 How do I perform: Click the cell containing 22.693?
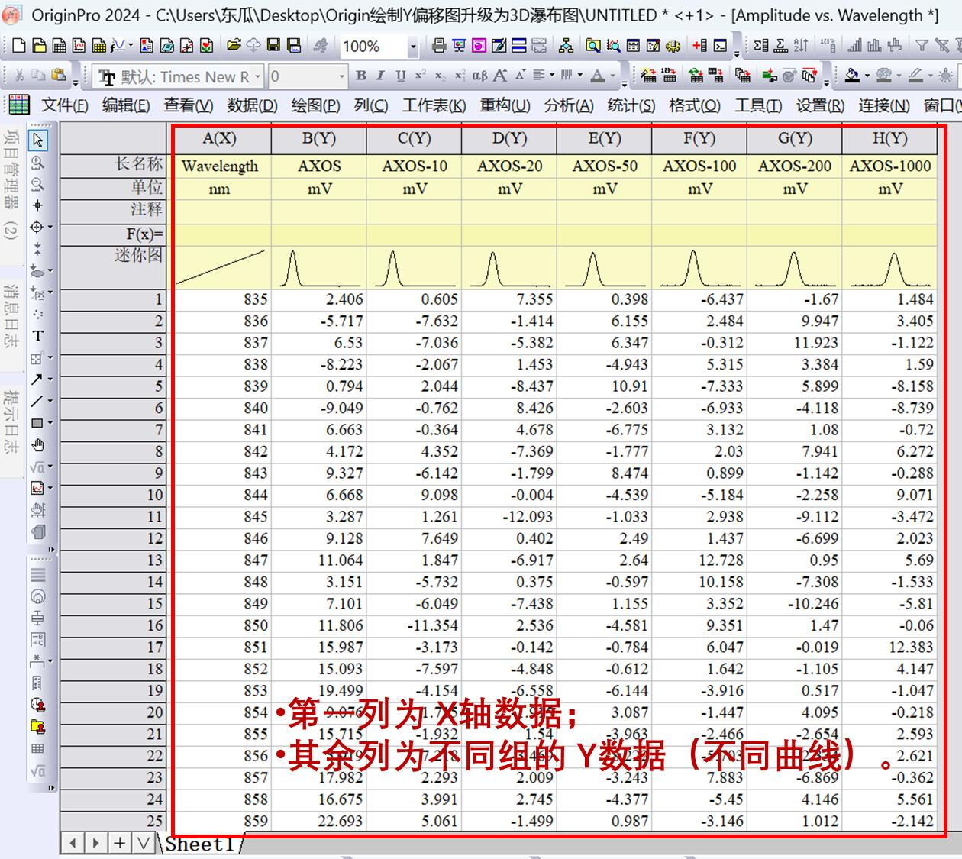[x=319, y=821]
